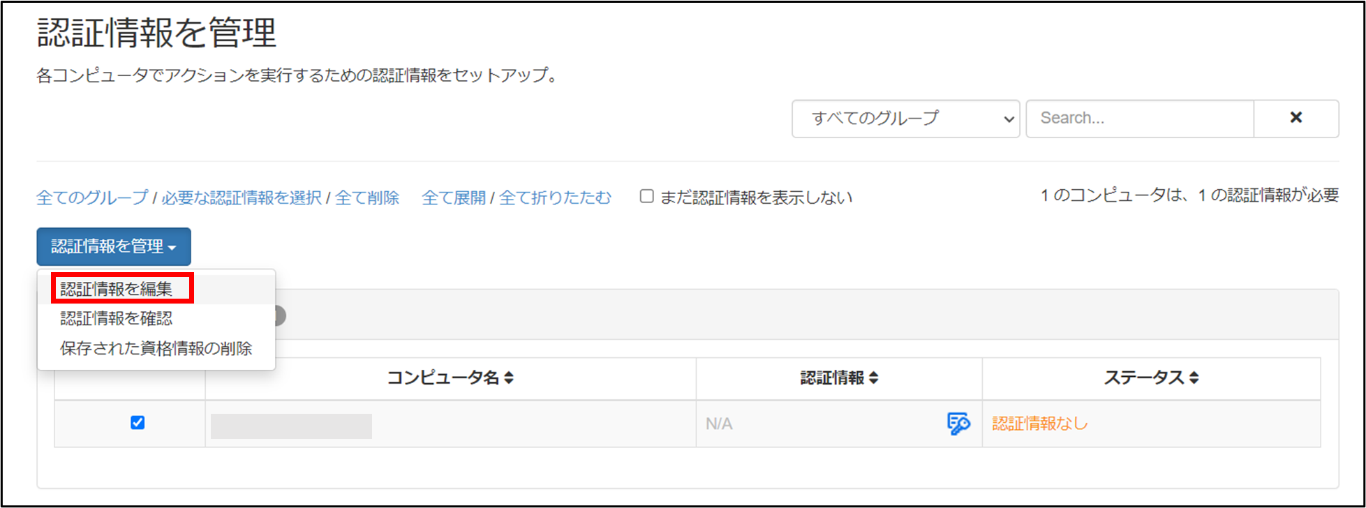The image size is (1366, 508).
Task: Sort by ステータス column header
Action: point(1151,378)
